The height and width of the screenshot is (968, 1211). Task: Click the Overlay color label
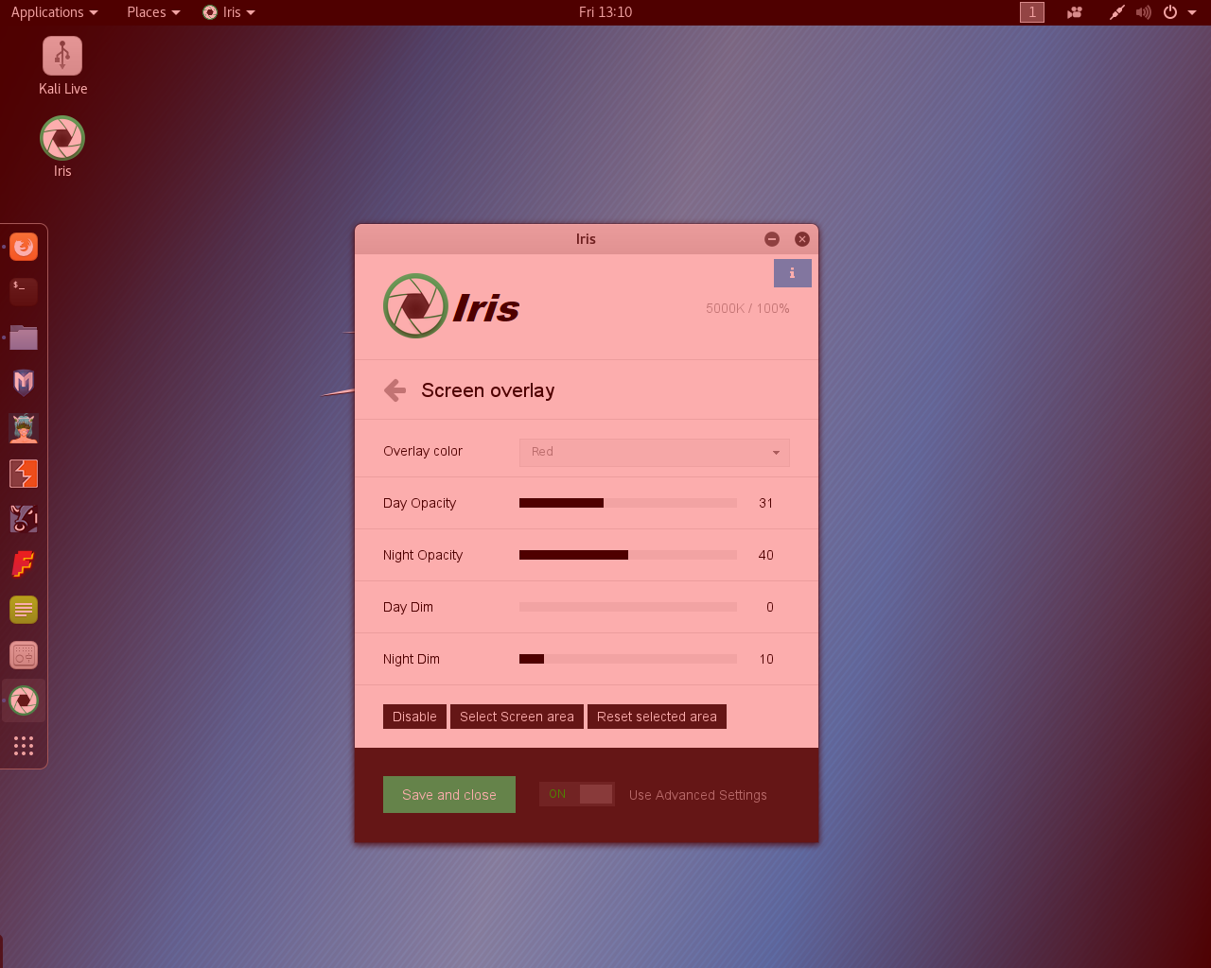tap(423, 451)
